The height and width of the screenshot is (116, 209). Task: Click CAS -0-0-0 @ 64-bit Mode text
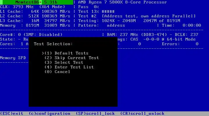tap(163, 39)
